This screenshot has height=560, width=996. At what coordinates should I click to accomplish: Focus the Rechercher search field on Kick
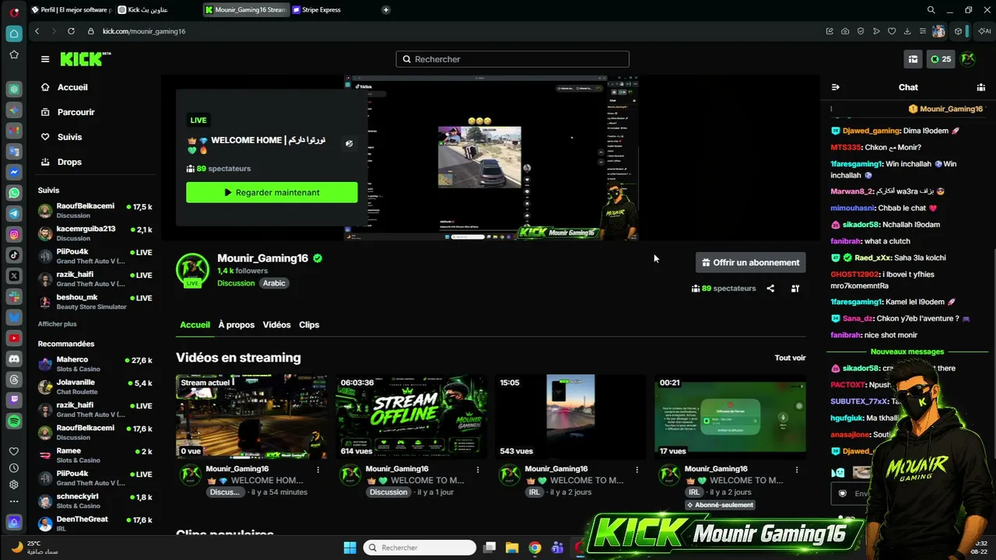512,59
